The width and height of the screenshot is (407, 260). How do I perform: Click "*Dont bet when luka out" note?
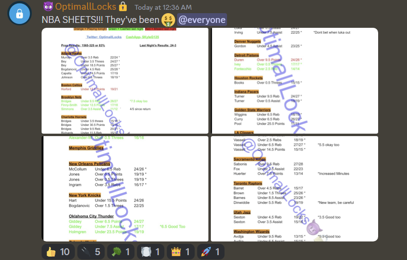[332, 32]
